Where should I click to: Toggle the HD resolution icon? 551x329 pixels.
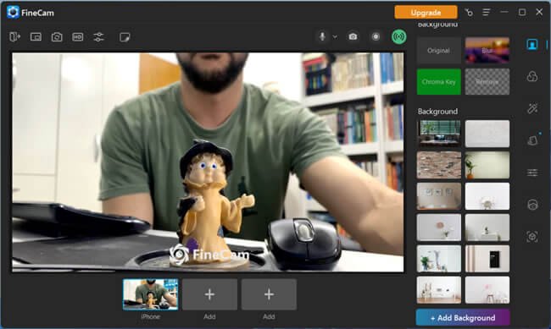[x=78, y=37]
